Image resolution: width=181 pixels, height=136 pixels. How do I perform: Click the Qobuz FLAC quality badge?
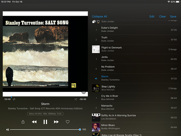tap(45, 114)
